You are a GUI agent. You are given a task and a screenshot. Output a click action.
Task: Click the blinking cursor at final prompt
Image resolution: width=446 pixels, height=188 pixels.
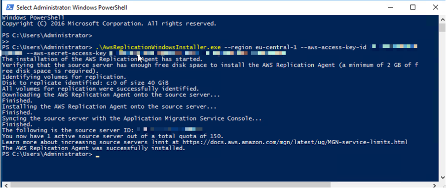pos(98,156)
